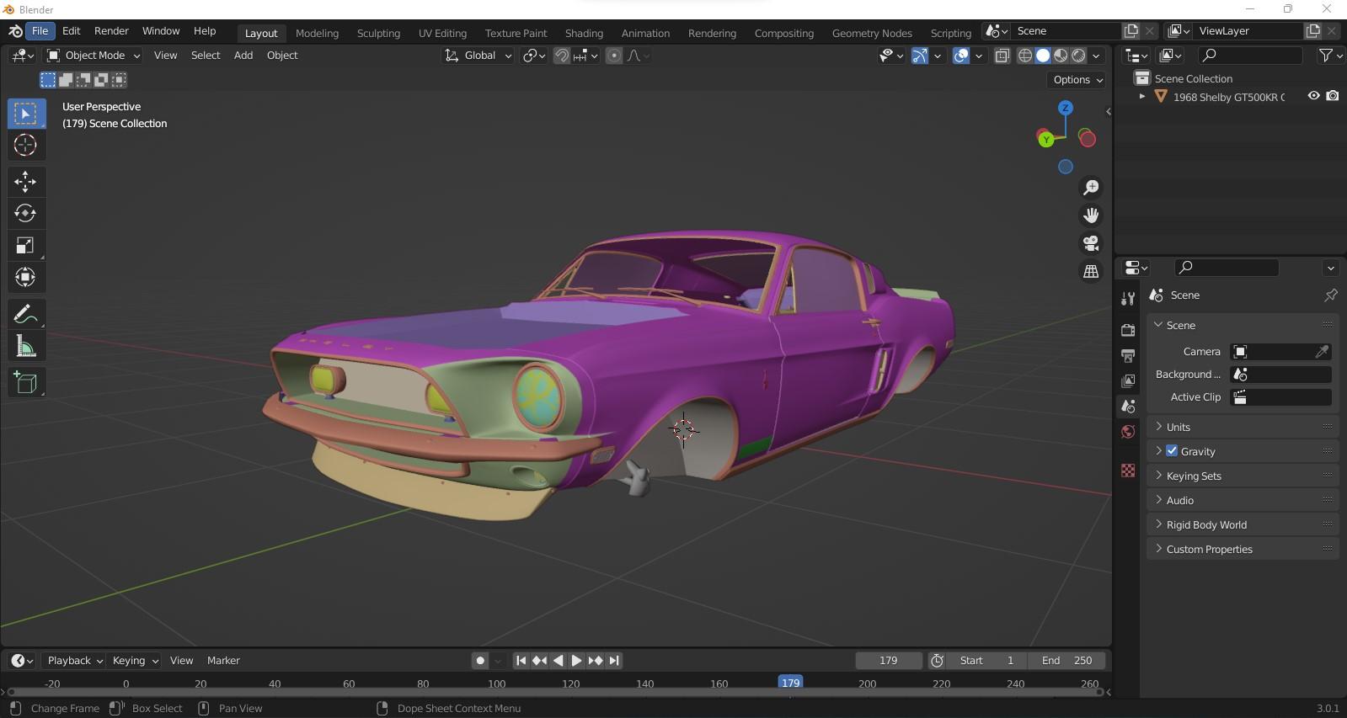The image size is (1347, 718).
Task: Open the Render properties tab
Action: click(1128, 330)
